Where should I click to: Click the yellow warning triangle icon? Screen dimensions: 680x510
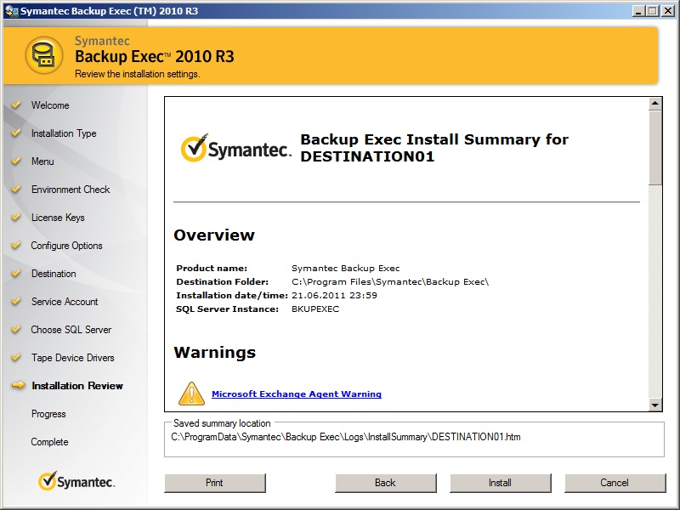(x=191, y=394)
